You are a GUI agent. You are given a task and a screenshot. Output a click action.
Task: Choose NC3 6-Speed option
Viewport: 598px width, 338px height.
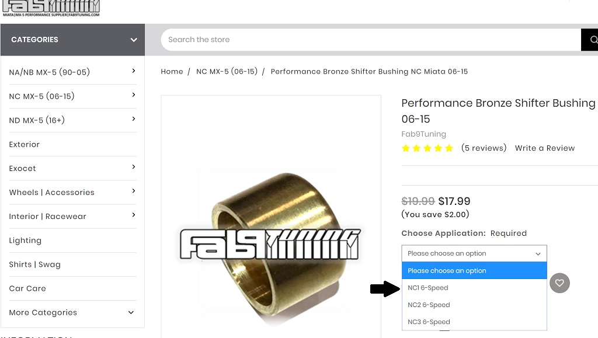pyautogui.click(x=429, y=322)
